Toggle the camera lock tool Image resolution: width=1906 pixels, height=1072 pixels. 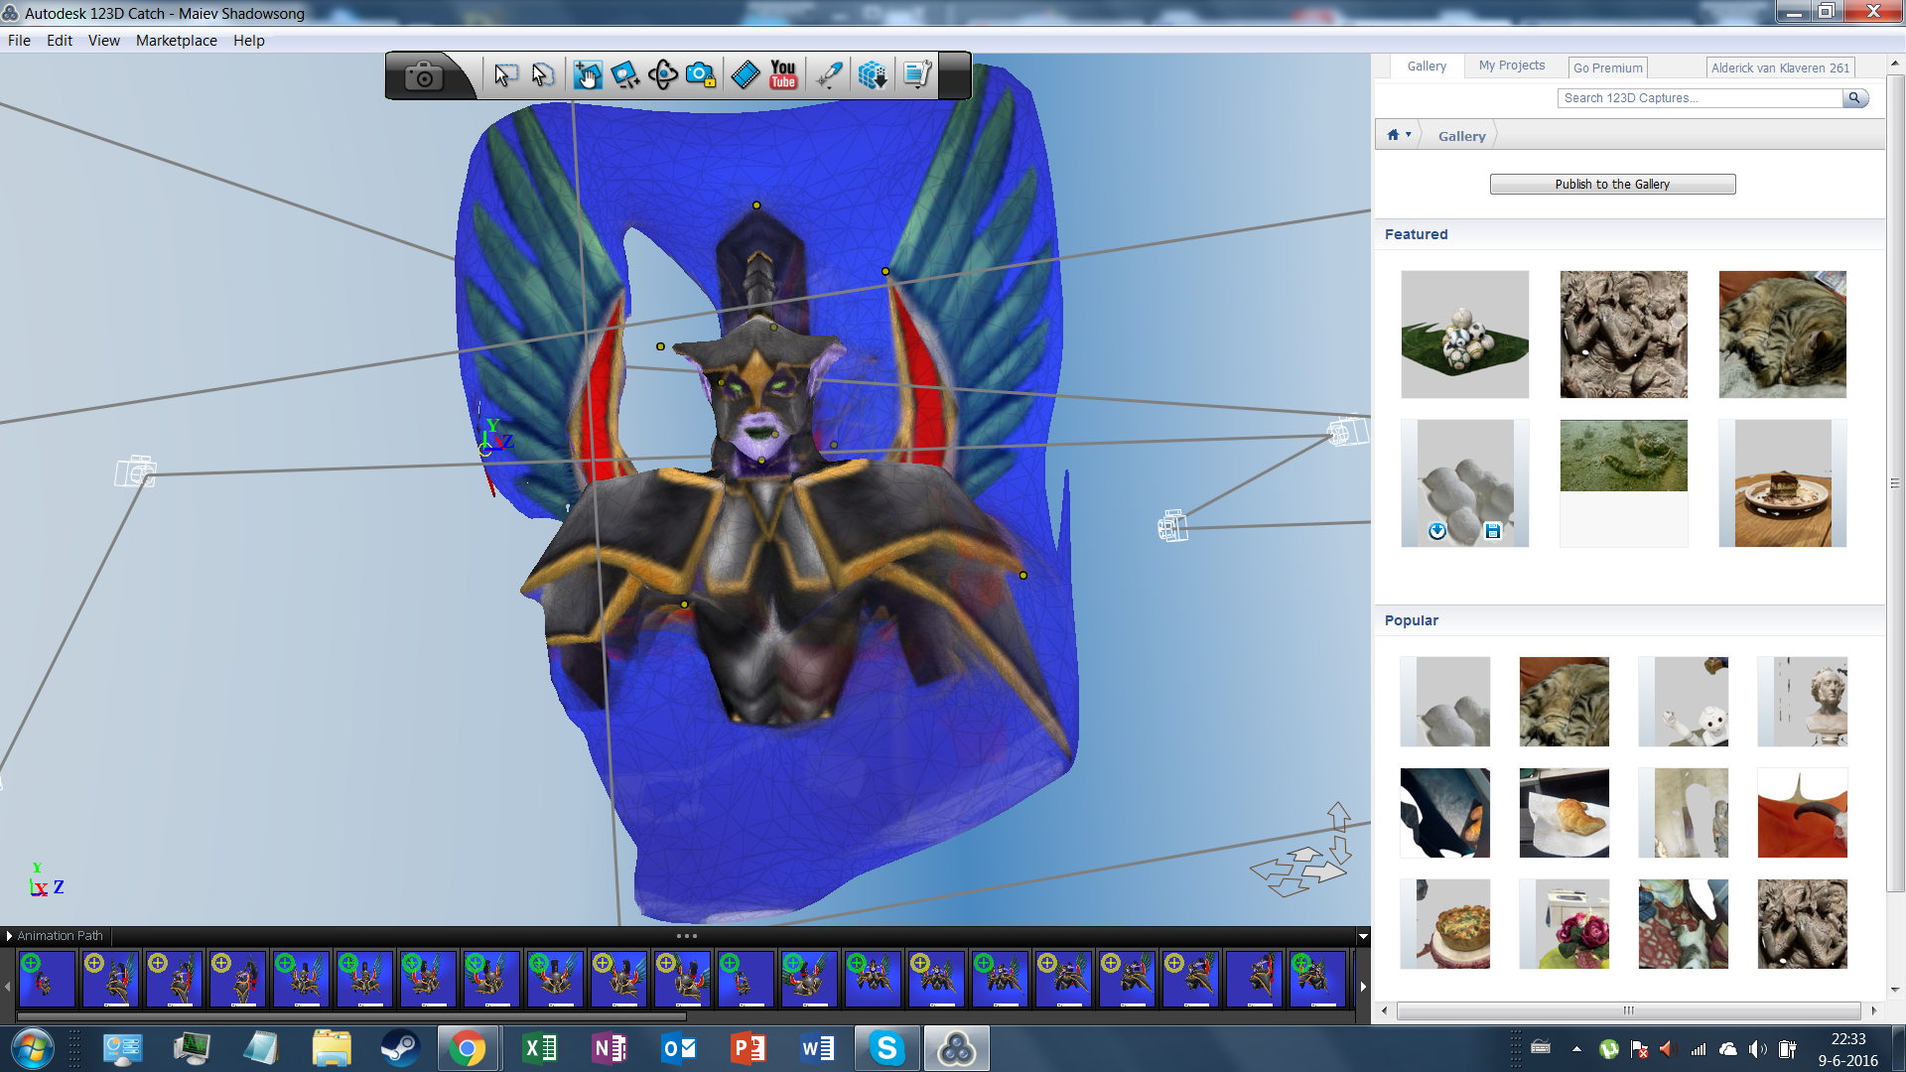[x=701, y=75]
